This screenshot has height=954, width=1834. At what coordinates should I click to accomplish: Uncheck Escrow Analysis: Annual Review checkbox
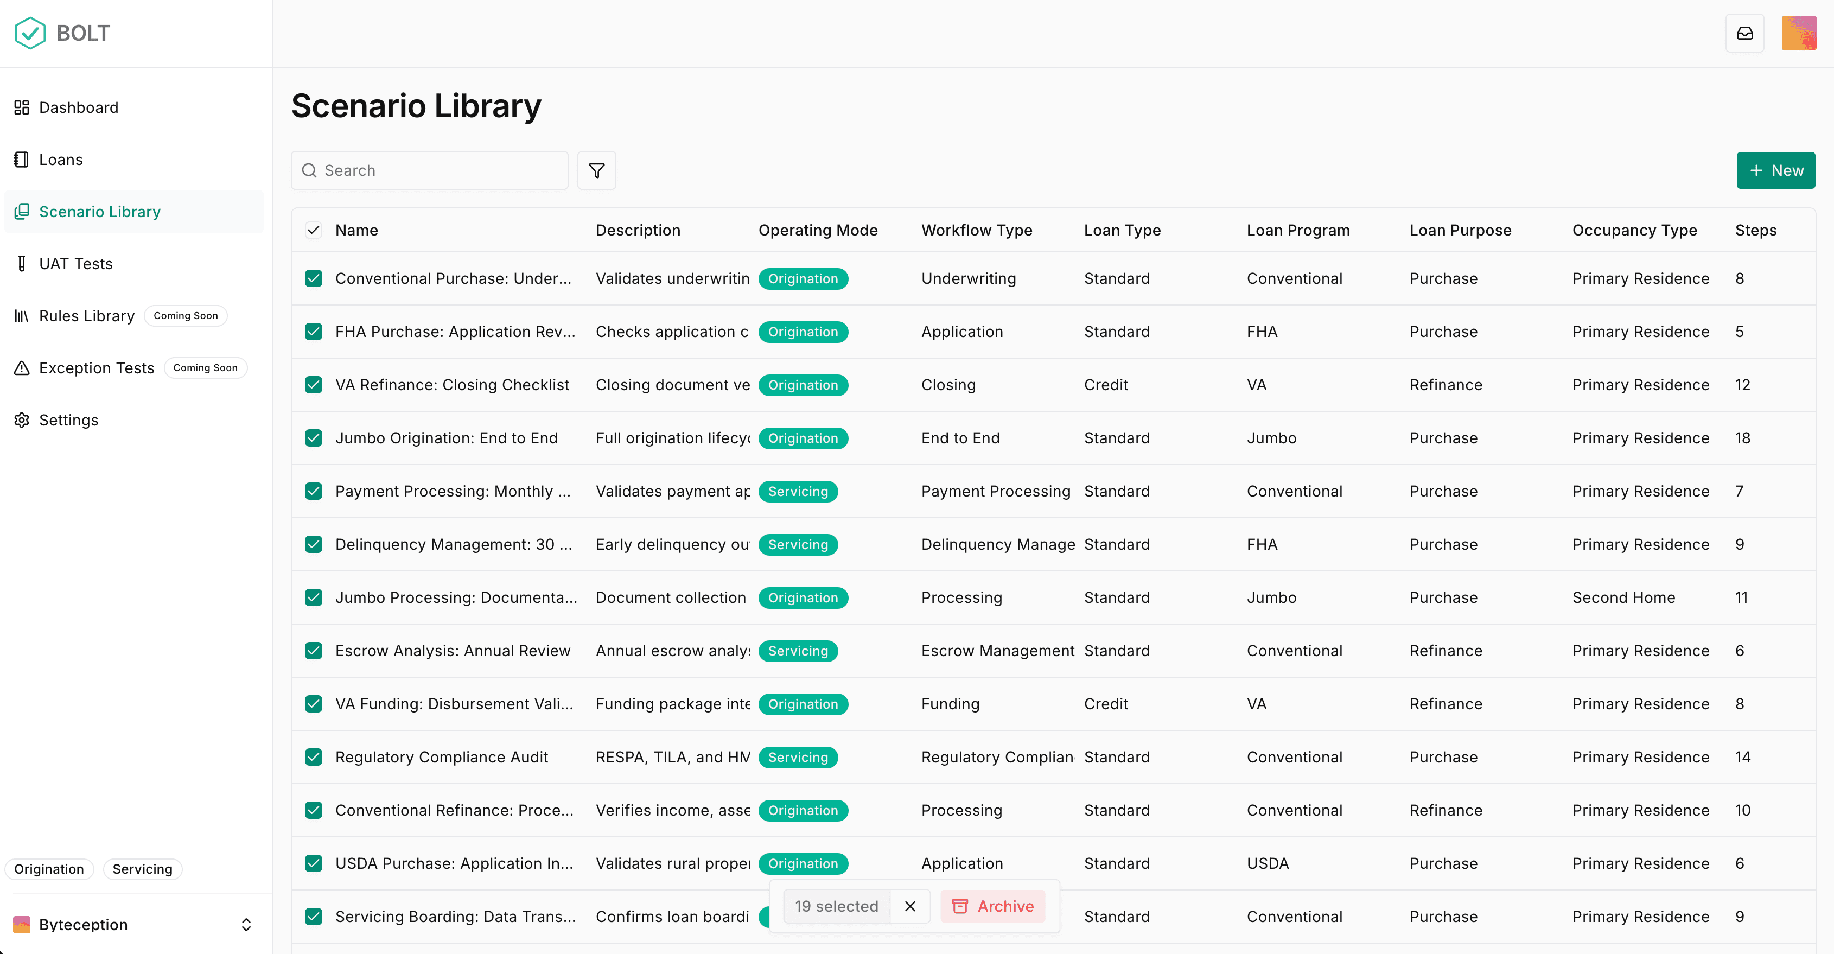(313, 650)
